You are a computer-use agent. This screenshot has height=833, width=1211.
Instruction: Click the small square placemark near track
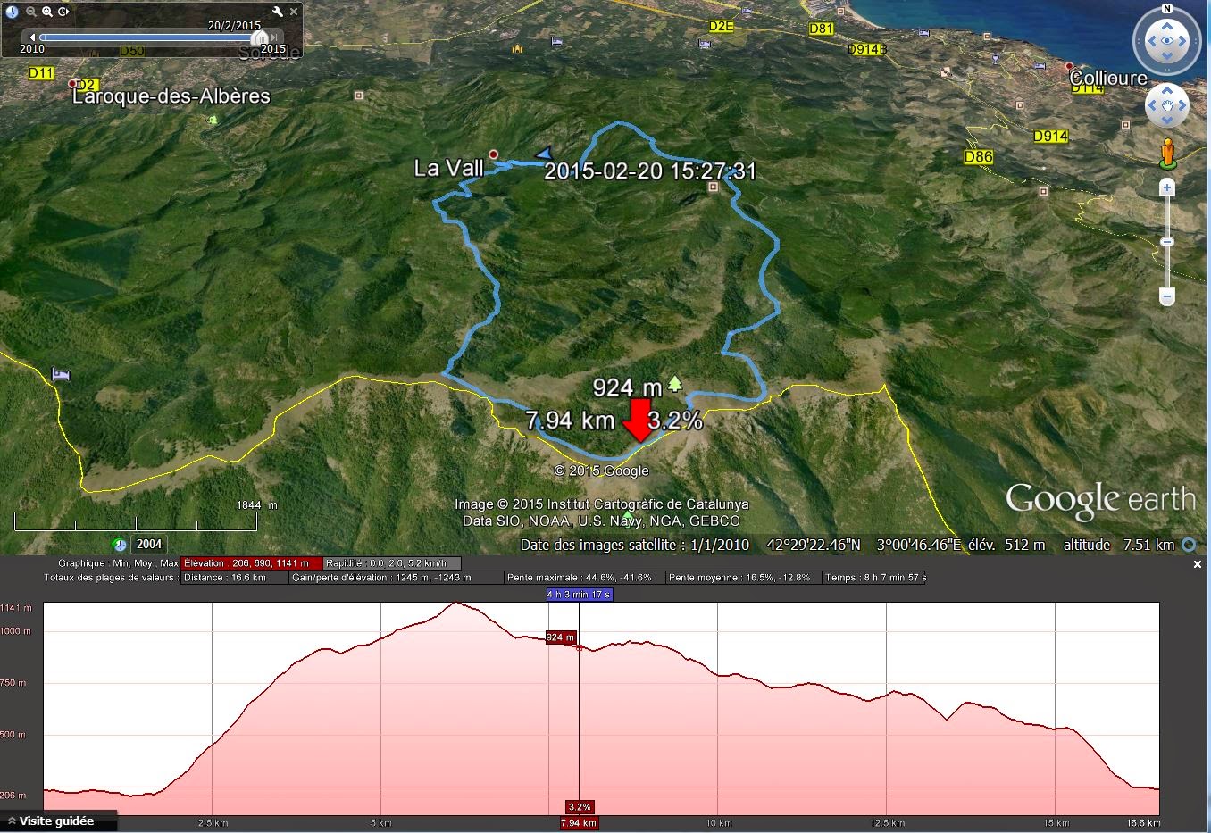click(713, 187)
